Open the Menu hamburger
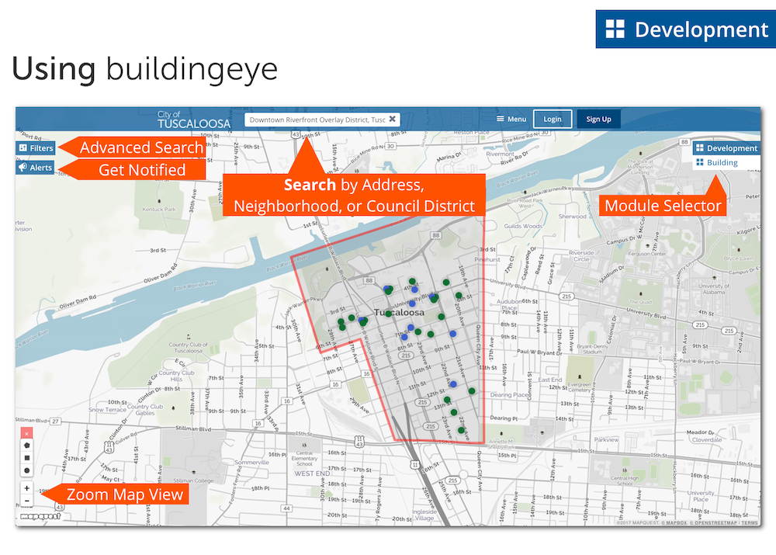 click(x=511, y=119)
